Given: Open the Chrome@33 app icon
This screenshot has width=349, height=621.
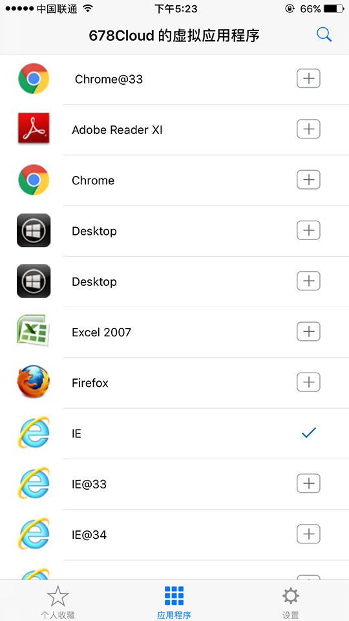Looking at the screenshot, I should coord(34,79).
